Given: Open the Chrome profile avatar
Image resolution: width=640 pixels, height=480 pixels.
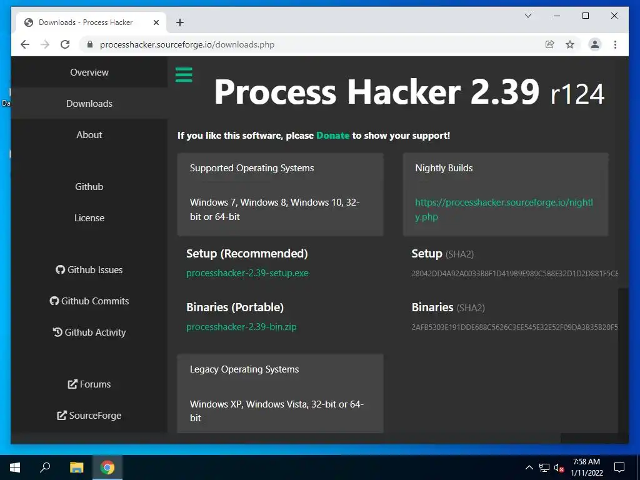Looking at the screenshot, I should pos(595,44).
